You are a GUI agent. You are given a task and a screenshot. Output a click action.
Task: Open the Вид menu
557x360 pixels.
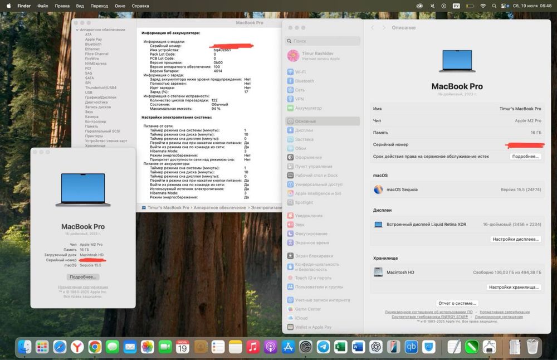(x=80, y=6)
